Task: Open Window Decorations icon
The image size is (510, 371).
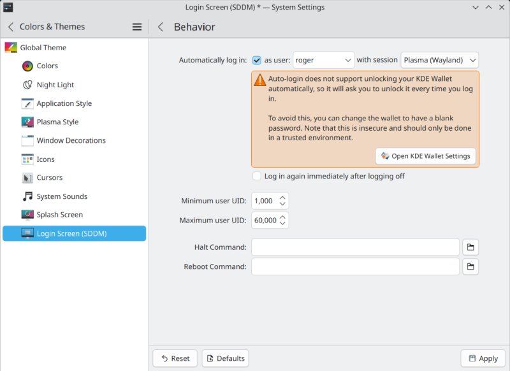Action: point(27,140)
